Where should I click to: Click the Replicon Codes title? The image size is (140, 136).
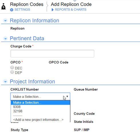(27, 4)
